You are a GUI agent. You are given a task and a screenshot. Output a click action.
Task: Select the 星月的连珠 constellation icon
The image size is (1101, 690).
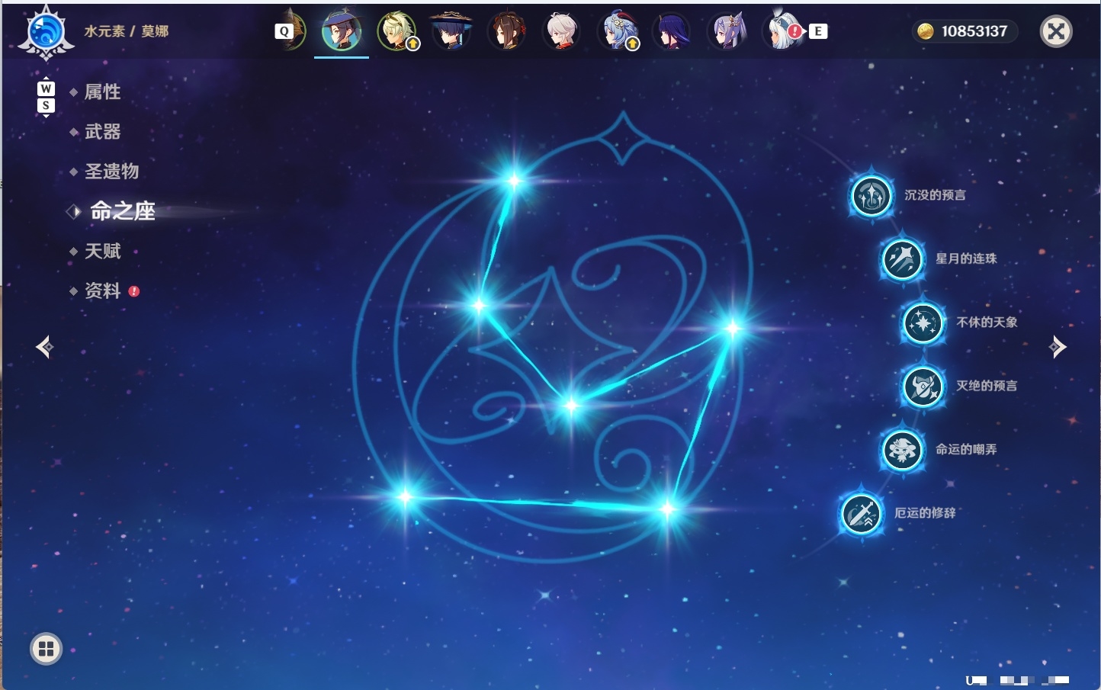[x=903, y=259]
